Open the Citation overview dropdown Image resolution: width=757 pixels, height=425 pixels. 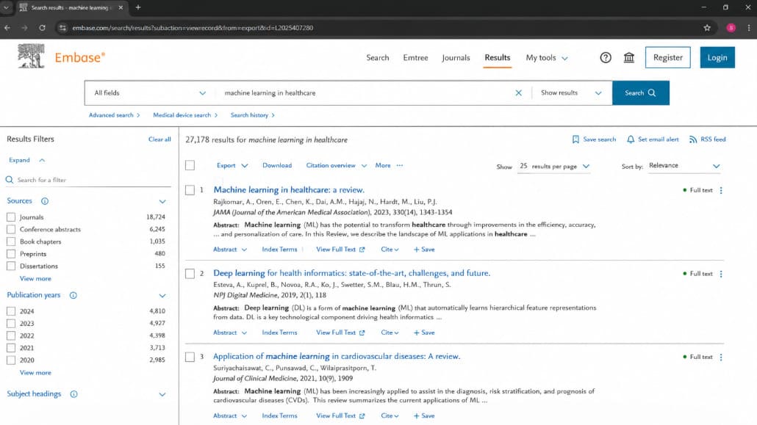[x=337, y=165]
